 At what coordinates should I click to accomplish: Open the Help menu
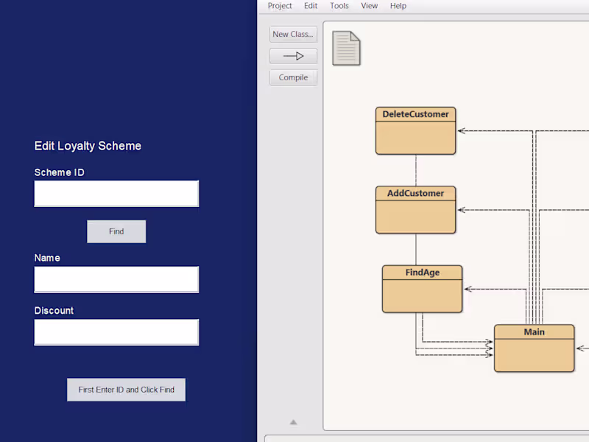[x=398, y=6]
